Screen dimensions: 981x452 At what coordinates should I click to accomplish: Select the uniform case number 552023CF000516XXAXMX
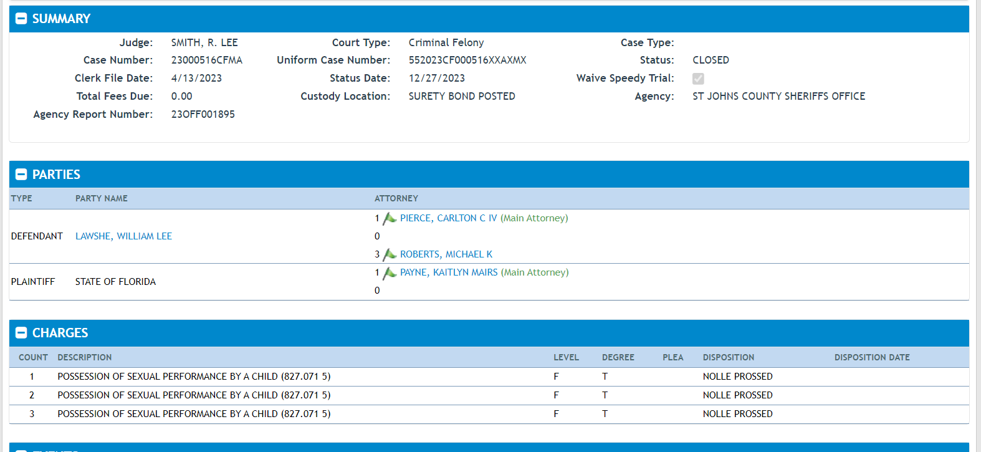[x=467, y=60]
